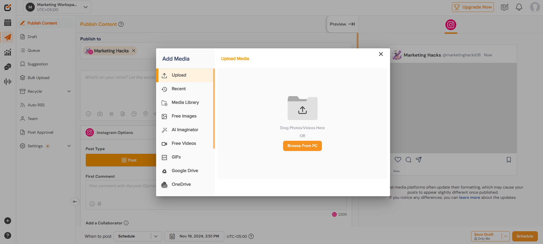Image resolution: width=543 pixels, height=244 pixels.
Task: Open the user profile avatar
Action: click(x=535, y=7)
